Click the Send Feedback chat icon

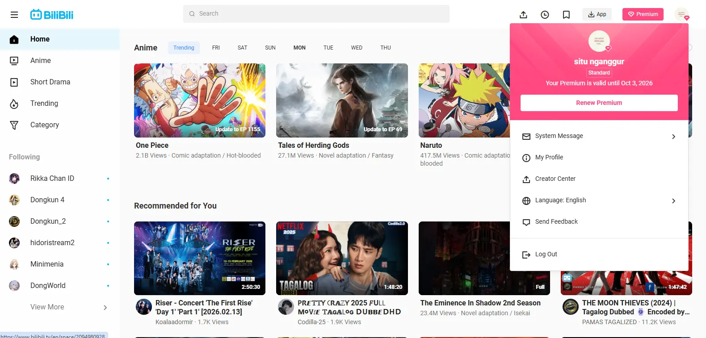[x=526, y=222]
